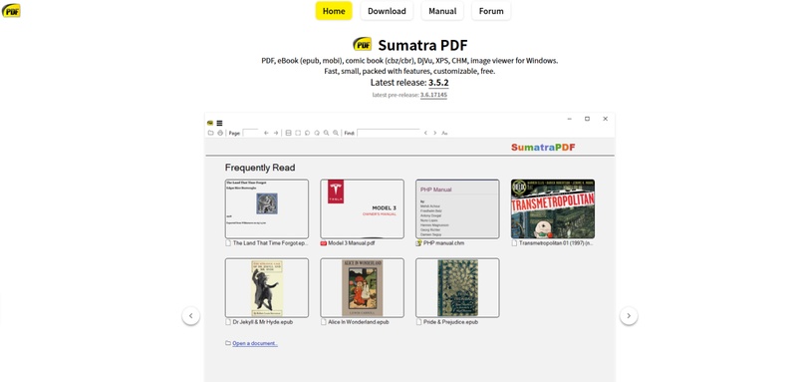
Task: Open the Pride & Prejudice thumbnail
Action: tap(457, 288)
